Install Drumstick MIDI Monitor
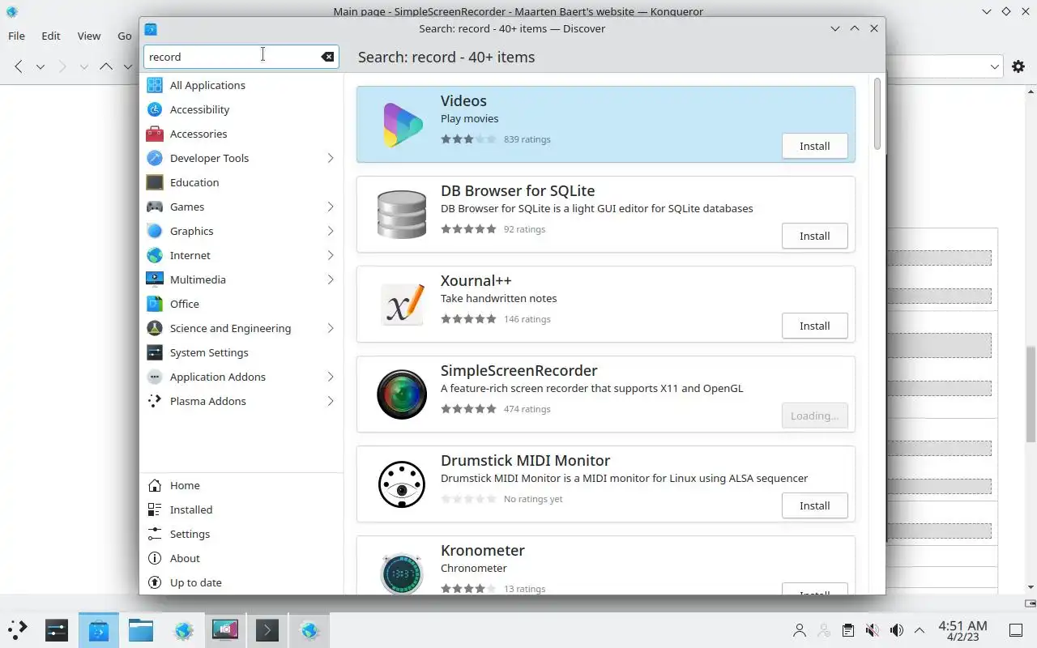Image resolution: width=1037 pixels, height=648 pixels. pos(814,505)
